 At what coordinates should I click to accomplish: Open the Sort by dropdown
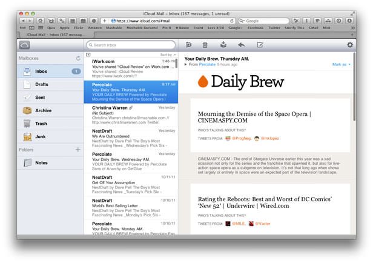[168, 55]
